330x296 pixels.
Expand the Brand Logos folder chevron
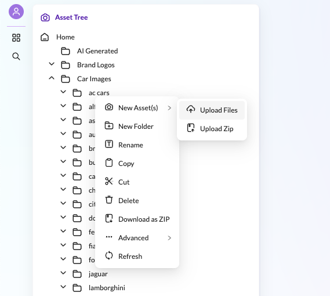pyautogui.click(x=52, y=64)
